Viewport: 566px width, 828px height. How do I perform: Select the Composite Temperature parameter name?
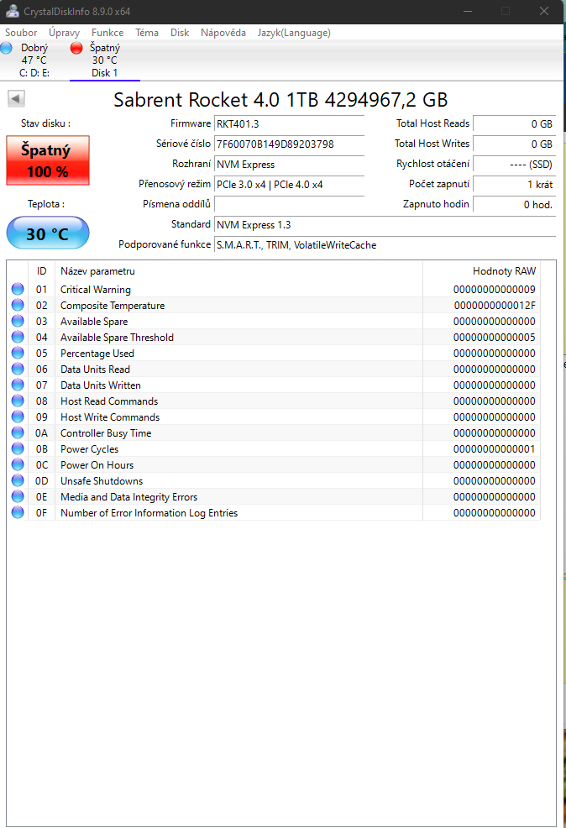(113, 305)
